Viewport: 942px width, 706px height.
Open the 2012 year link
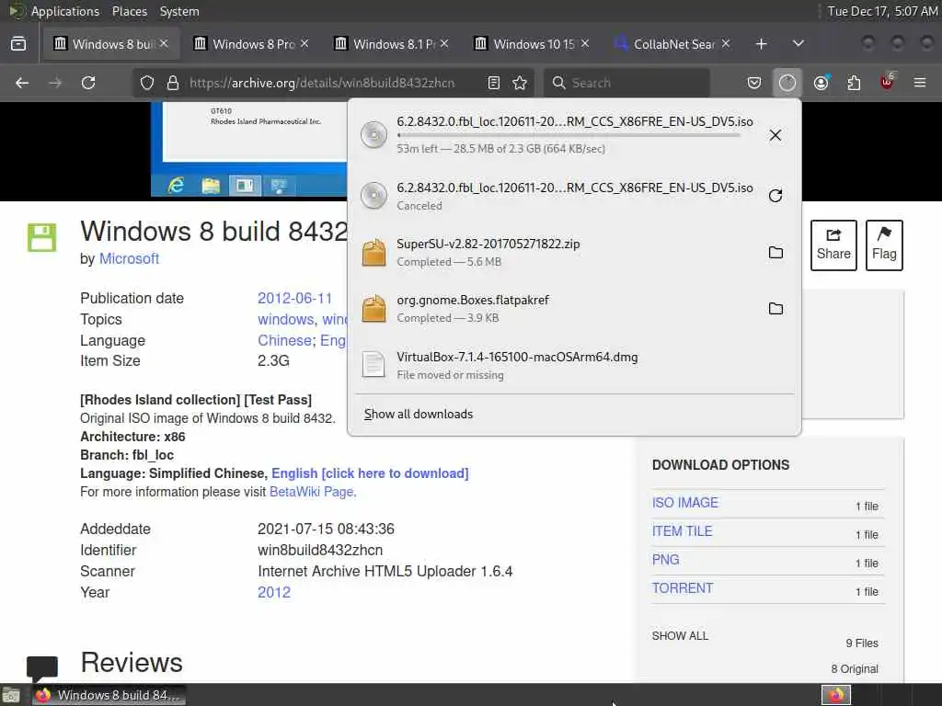pos(274,593)
